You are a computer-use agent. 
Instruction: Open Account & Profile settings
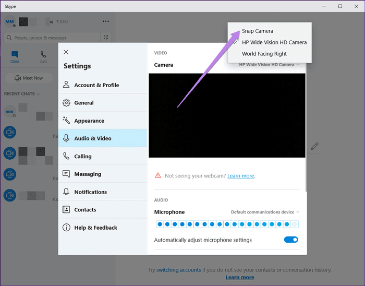click(x=96, y=85)
